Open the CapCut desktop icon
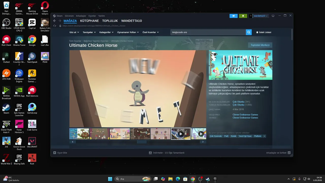The width and height of the screenshot is (325, 183). click(x=32, y=24)
